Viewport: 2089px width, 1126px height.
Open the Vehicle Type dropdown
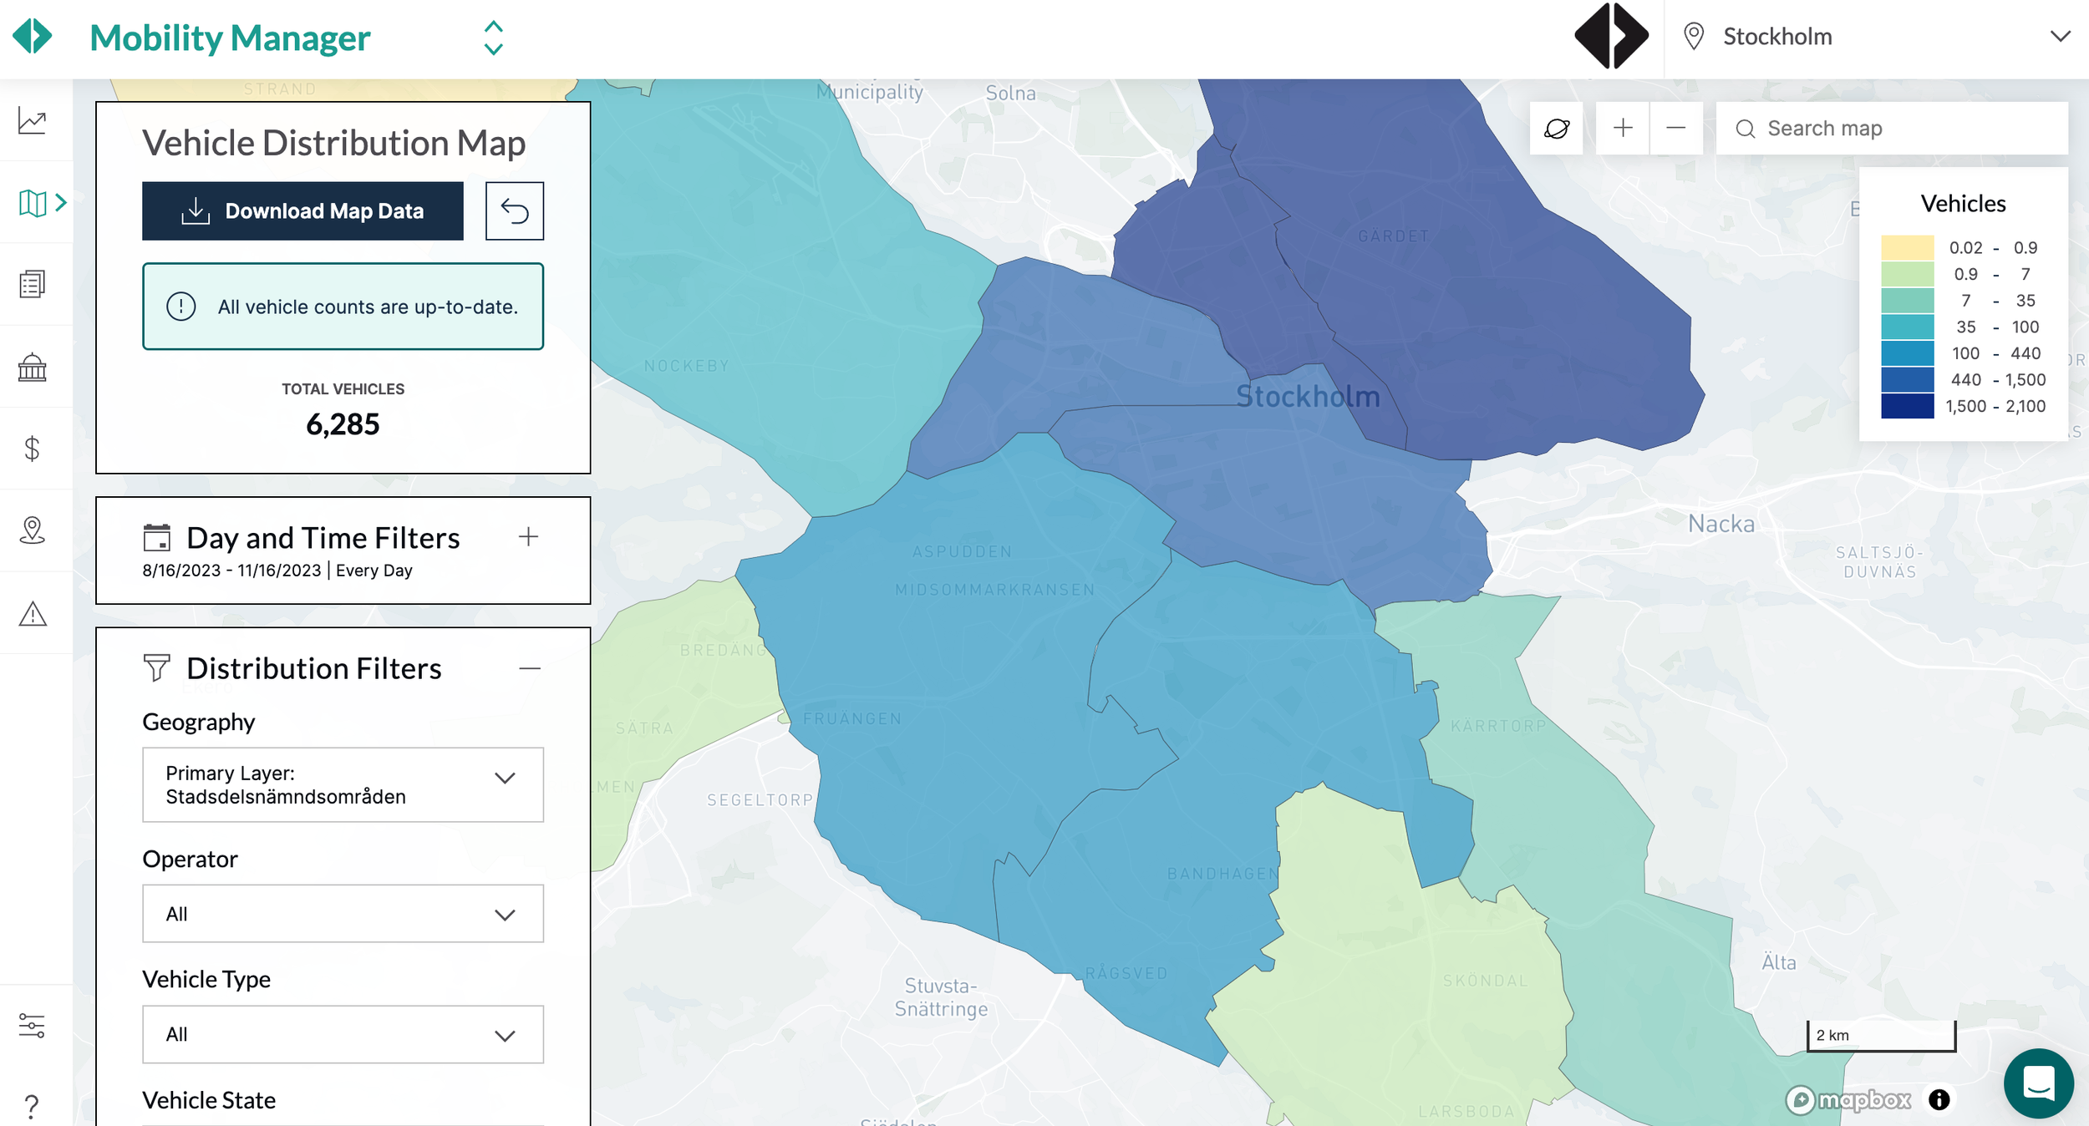[343, 1034]
